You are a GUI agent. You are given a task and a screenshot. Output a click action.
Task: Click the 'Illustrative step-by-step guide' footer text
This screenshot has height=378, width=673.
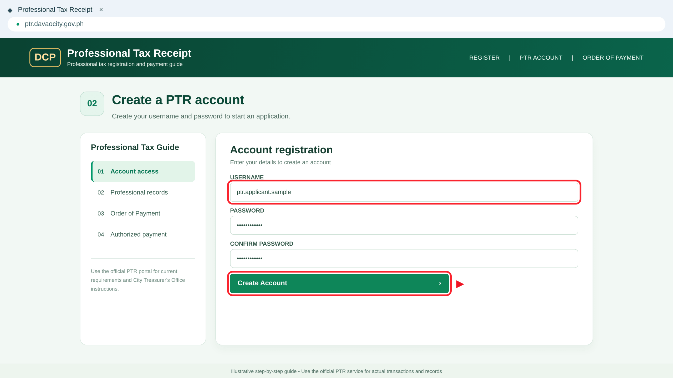[x=336, y=371]
